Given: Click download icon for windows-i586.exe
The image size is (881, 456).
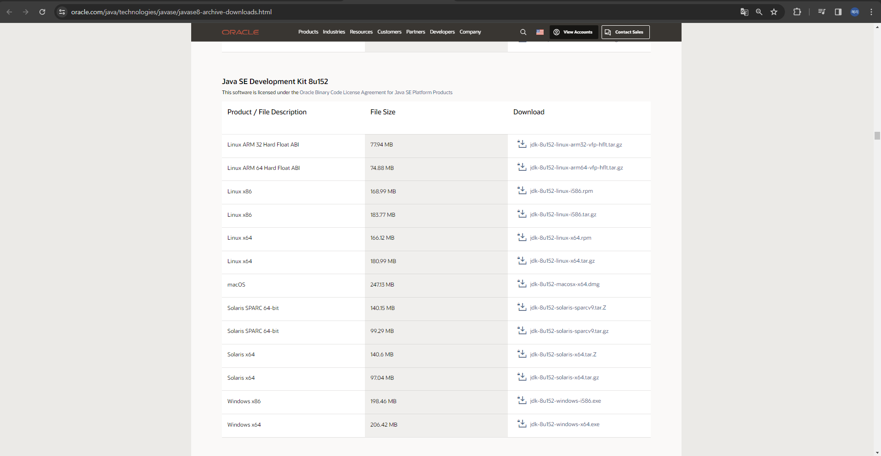Looking at the screenshot, I should coord(522,400).
